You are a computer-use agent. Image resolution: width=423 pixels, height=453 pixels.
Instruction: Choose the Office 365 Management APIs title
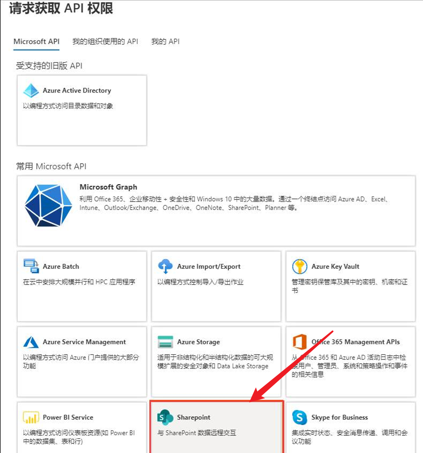355,342
